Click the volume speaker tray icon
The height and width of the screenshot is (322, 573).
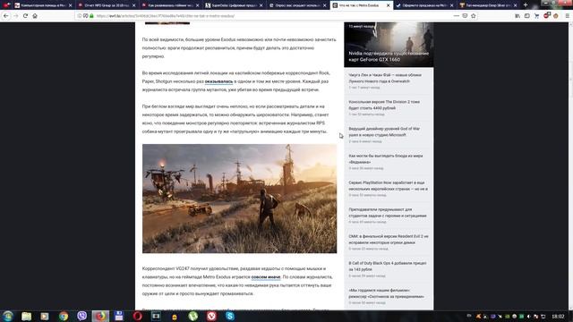(x=529, y=316)
